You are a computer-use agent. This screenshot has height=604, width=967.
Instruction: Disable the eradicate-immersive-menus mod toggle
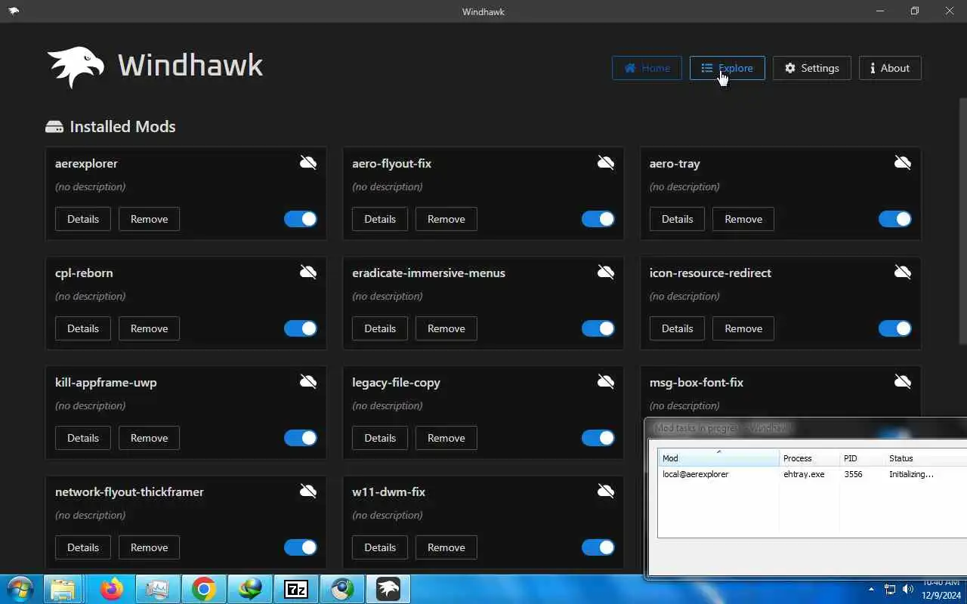click(598, 328)
